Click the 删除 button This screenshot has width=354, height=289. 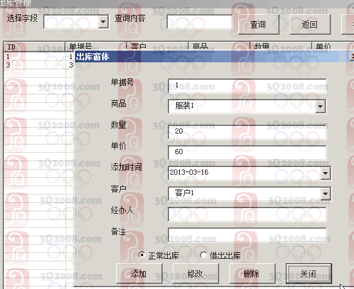pos(252,274)
